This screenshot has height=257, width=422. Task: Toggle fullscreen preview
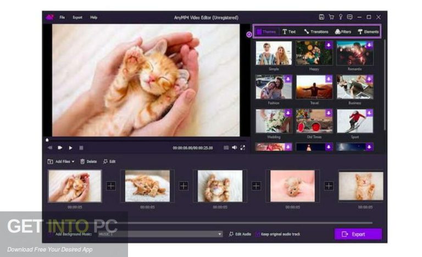(x=243, y=147)
